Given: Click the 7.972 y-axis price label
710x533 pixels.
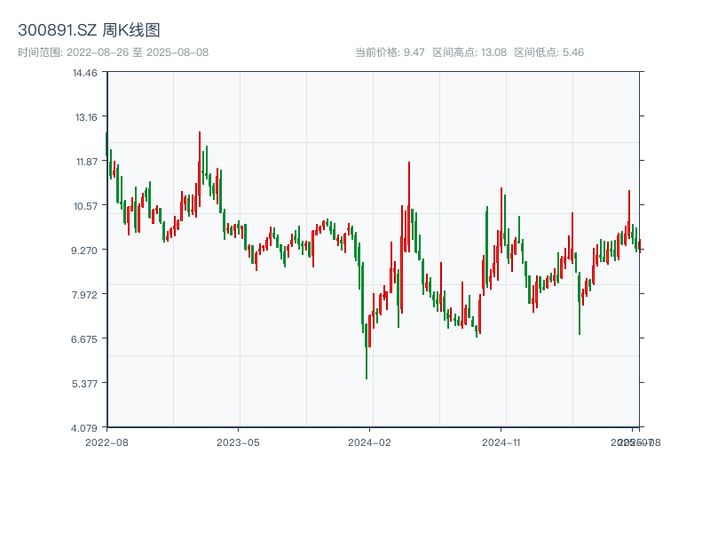Looking at the screenshot, I should (85, 295).
